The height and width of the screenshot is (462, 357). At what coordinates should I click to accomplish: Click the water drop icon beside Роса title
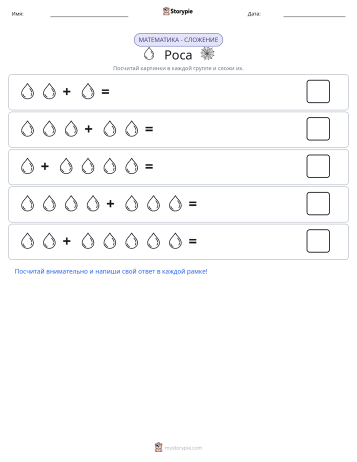tap(149, 53)
